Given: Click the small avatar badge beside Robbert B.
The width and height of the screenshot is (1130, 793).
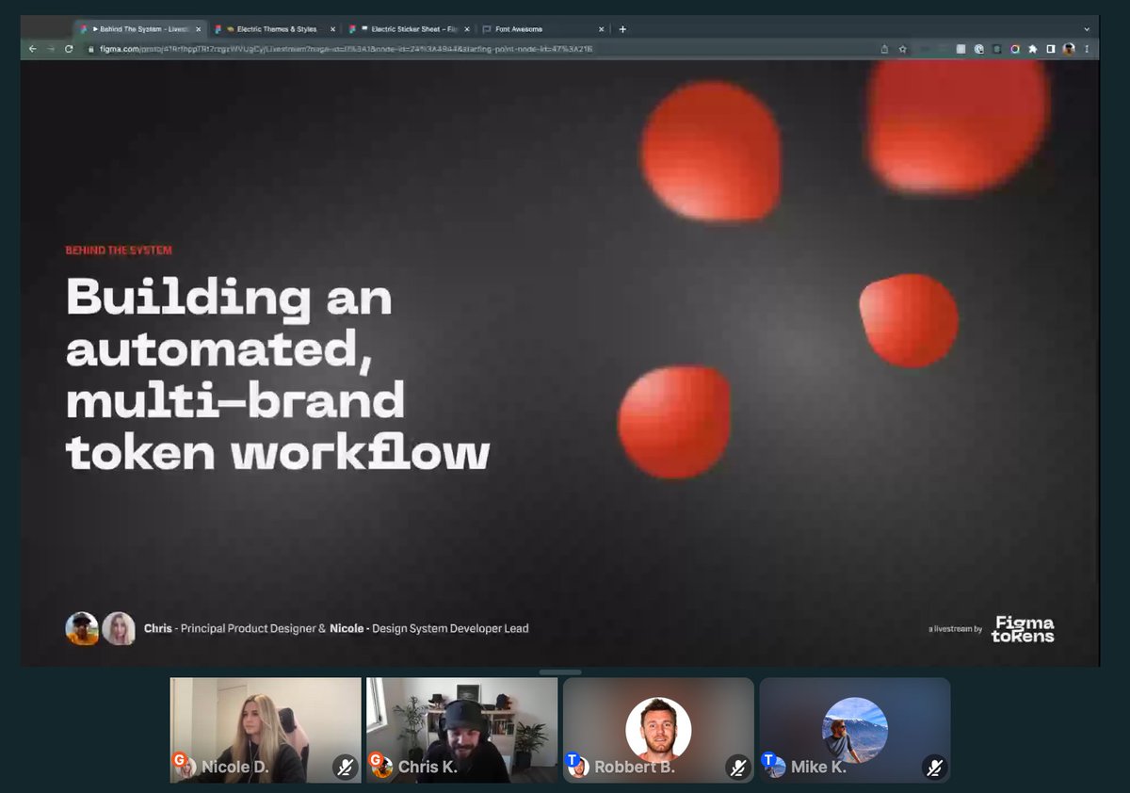Looking at the screenshot, I should [576, 765].
